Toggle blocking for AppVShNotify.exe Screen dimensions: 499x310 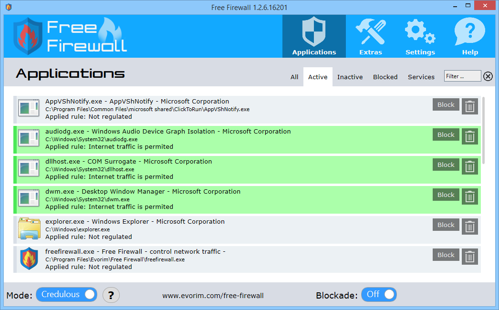click(x=446, y=104)
